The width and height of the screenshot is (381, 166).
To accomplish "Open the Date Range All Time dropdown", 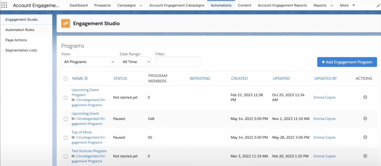I will click(x=135, y=62).
